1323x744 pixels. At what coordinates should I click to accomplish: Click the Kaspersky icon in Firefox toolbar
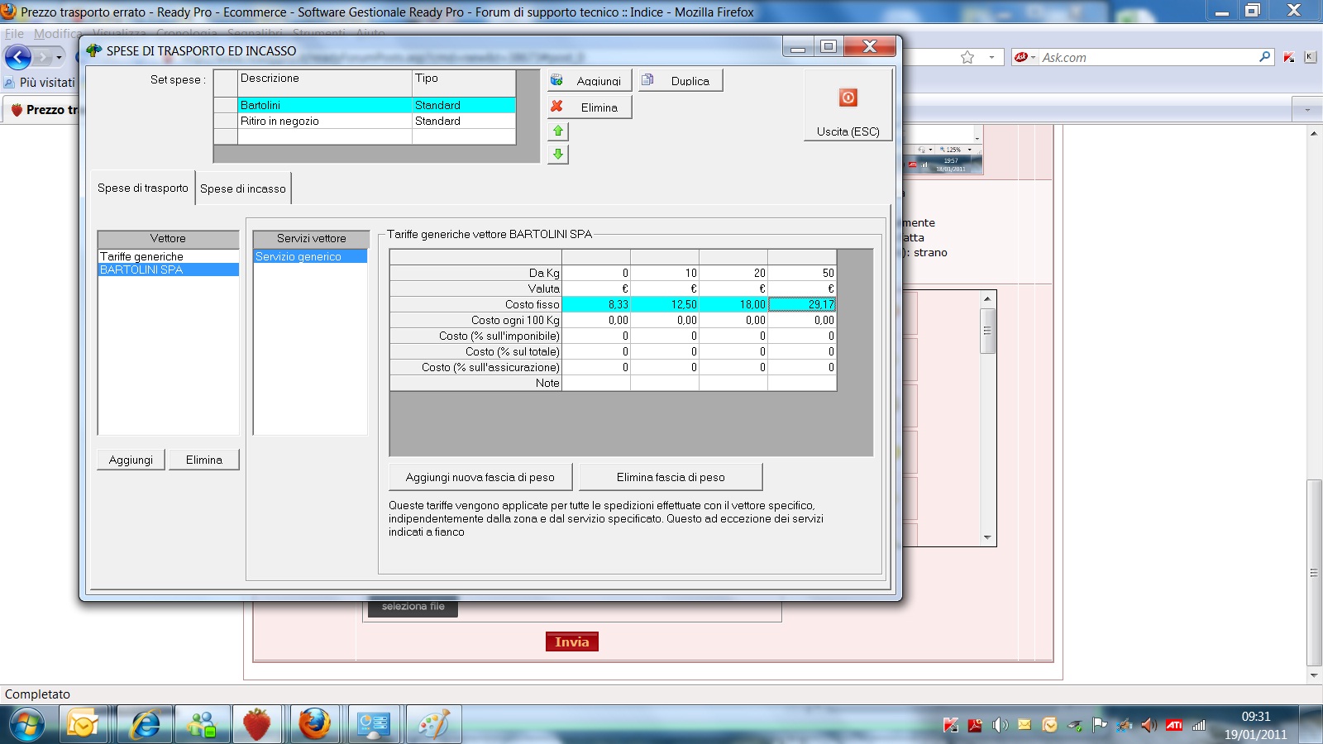pyautogui.click(x=1289, y=57)
